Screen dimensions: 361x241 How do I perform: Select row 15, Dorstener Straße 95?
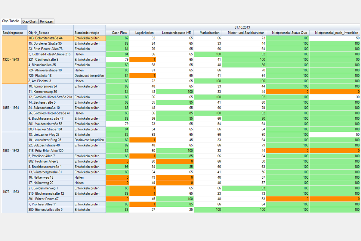pos(51,43)
